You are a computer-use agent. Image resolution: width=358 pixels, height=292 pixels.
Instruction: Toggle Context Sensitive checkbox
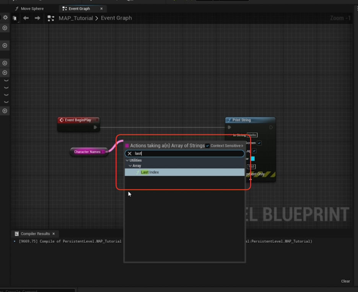coord(207,146)
